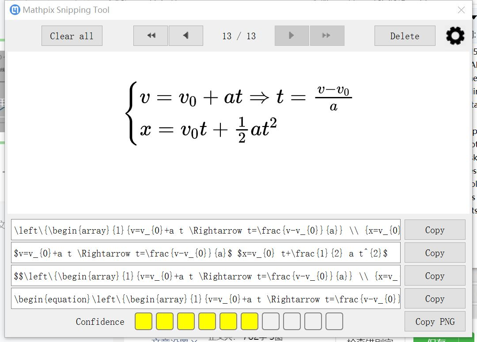This screenshot has width=477, height=342.
Task: Select the \begin{equation} LaTeX text field
Action: [x=206, y=299]
